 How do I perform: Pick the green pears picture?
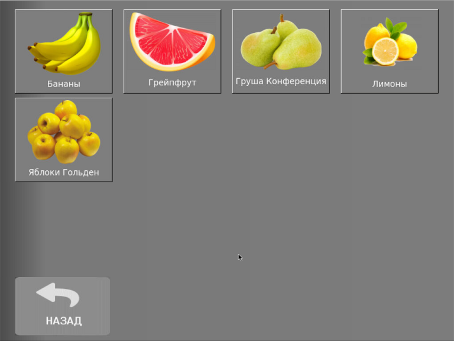point(281,42)
